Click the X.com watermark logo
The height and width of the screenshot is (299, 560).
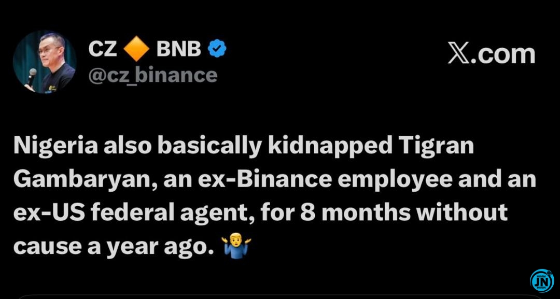(491, 54)
